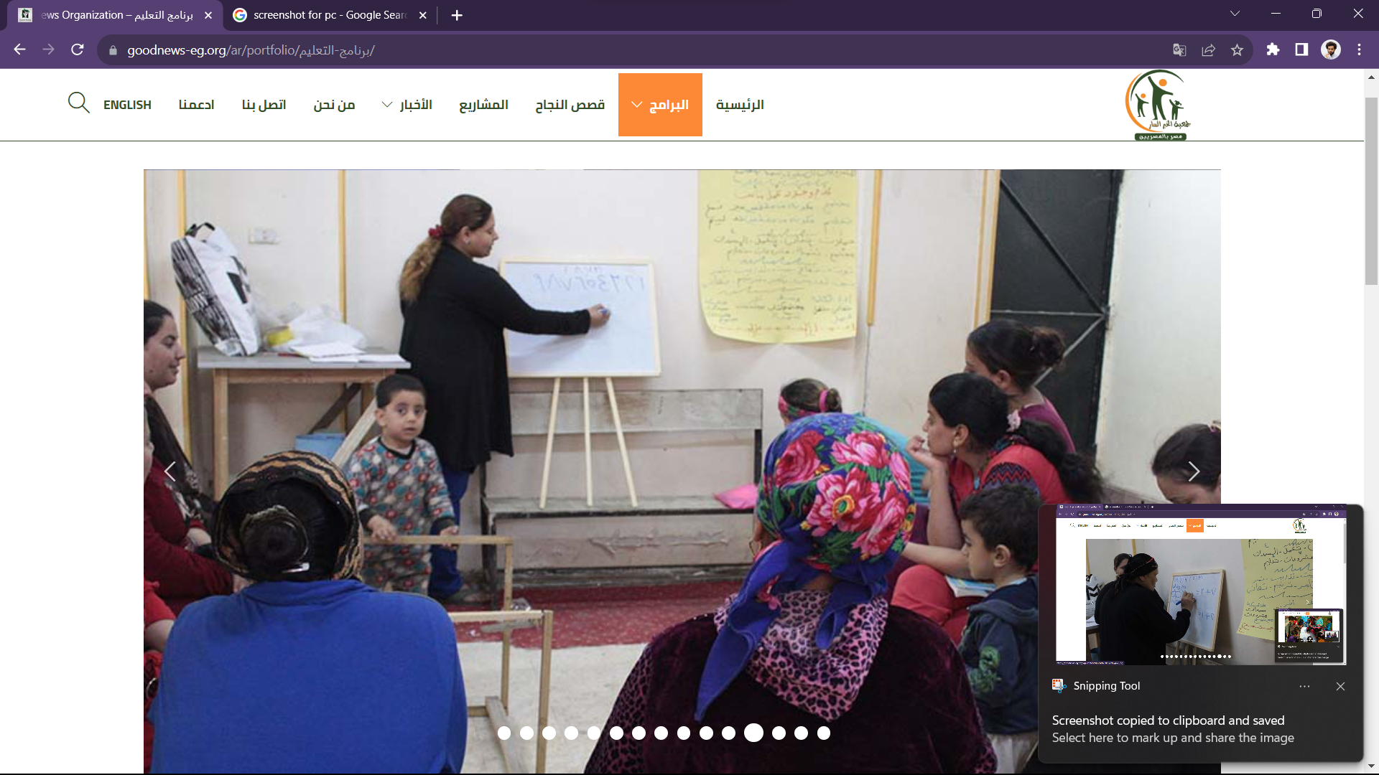
Task: Bookmark this page with the star icon
Action: click(x=1237, y=50)
